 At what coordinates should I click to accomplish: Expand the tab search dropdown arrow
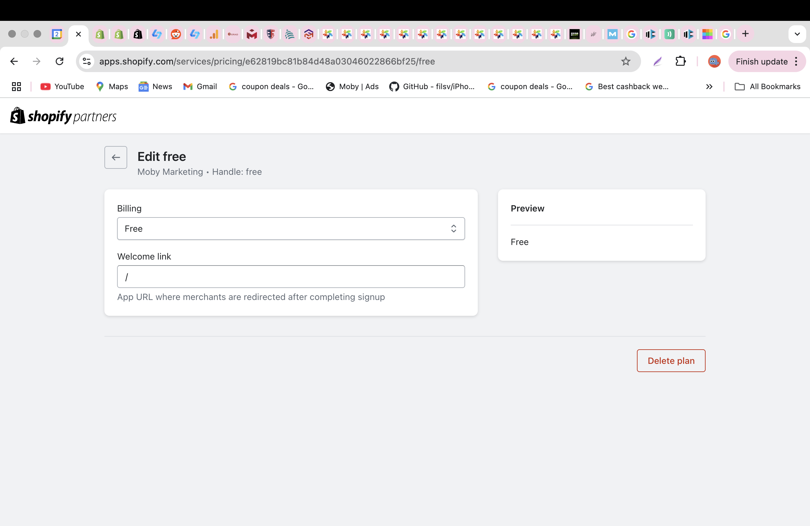[x=797, y=34]
